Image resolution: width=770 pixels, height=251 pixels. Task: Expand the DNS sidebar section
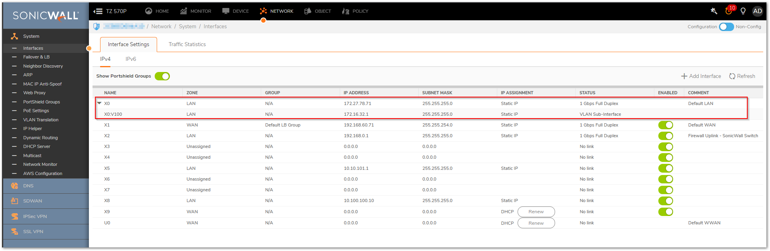(x=45, y=186)
